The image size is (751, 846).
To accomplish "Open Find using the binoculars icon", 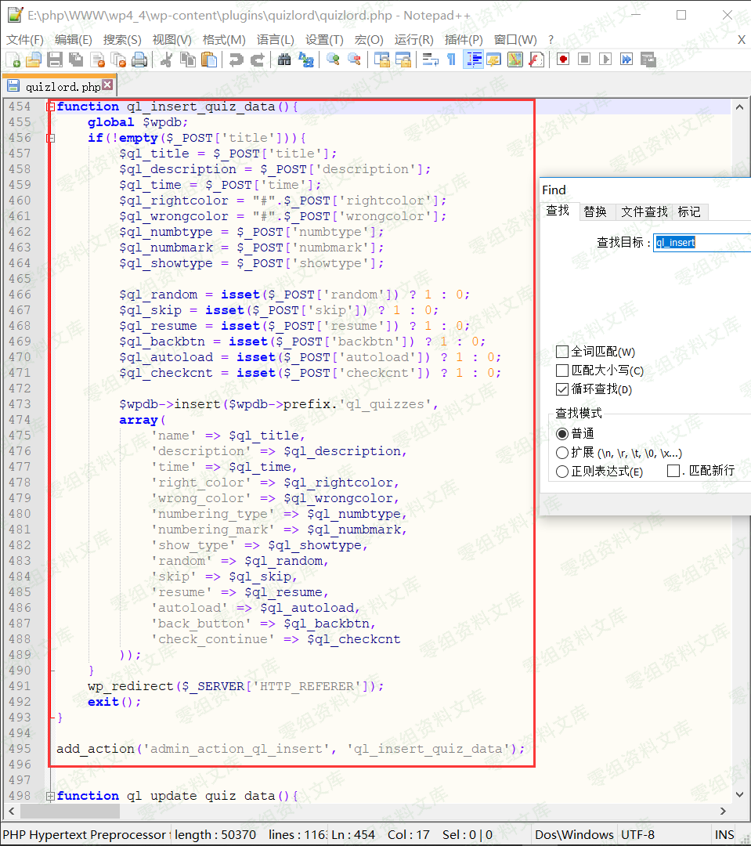I will point(284,60).
